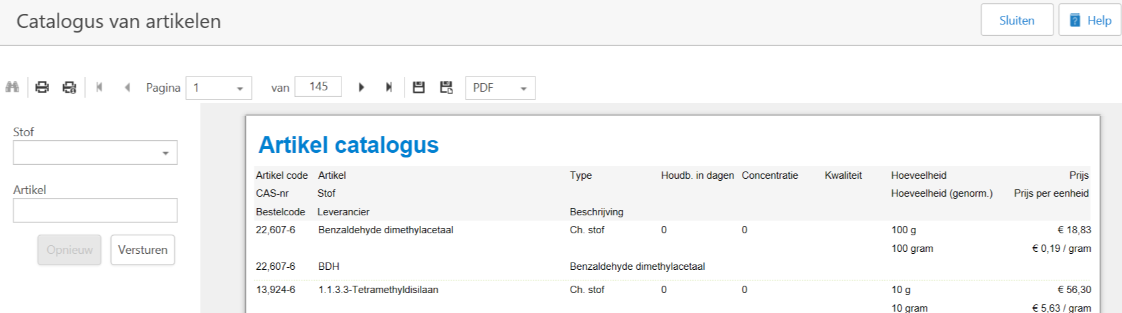This screenshot has height=313, width=1122.
Task: Open the PDF export format dropdown
Action: [x=523, y=88]
